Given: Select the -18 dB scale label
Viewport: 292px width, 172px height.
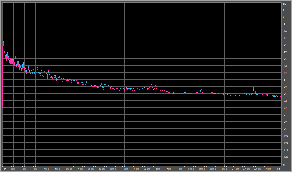Looking at the screenshot, I should [285, 37].
